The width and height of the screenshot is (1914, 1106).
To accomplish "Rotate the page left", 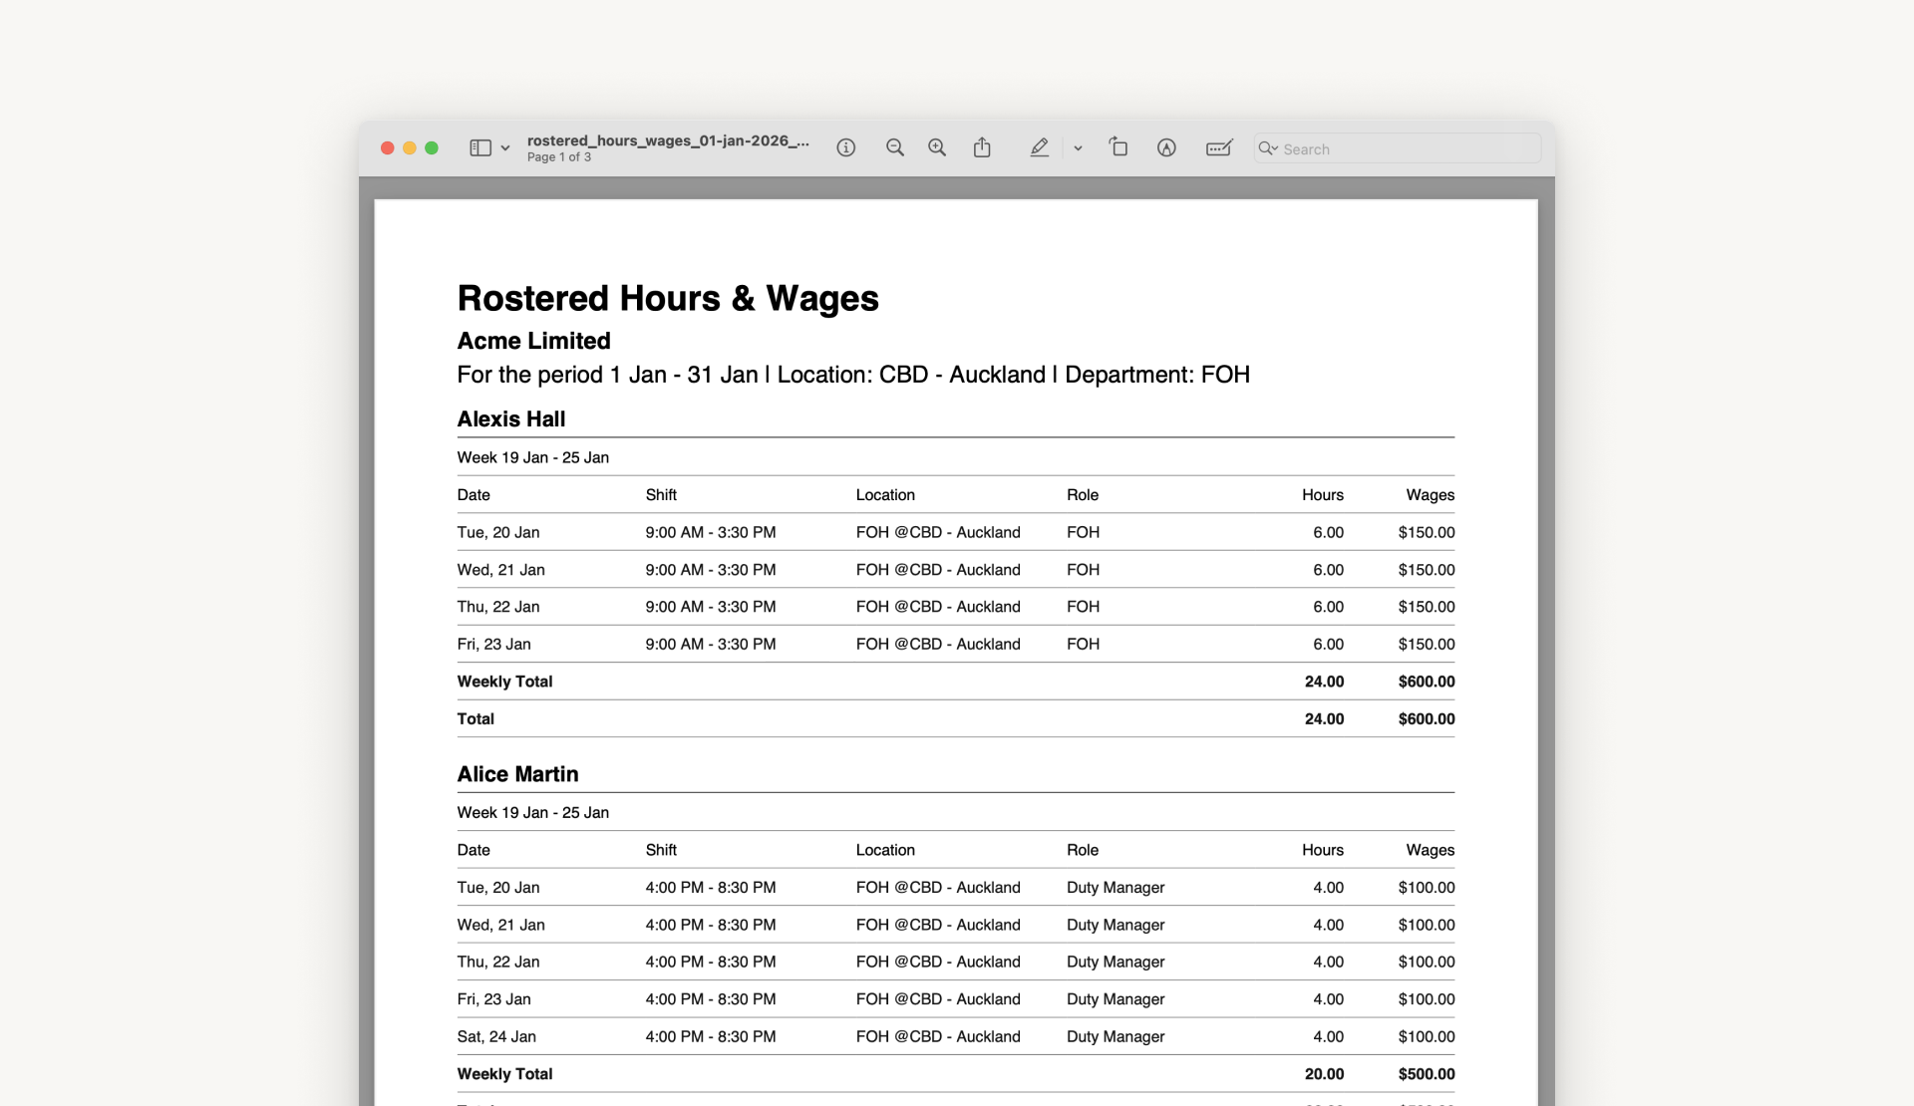I will 1117,147.
